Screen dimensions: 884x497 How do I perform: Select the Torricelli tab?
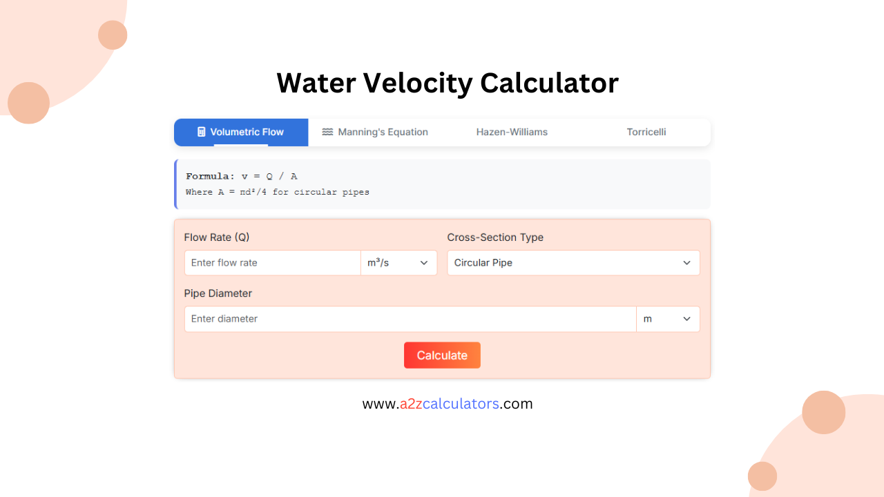(x=646, y=132)
